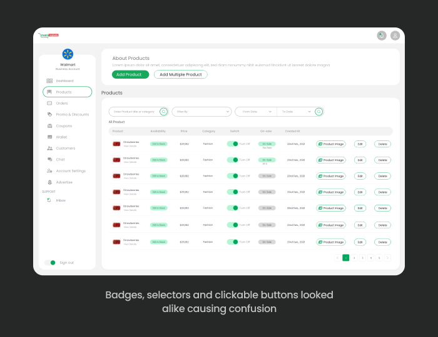This screenshot has height=337, width=438.
Task: Click the On-Sale badge above Flat Rate
Action: [267, 144]
